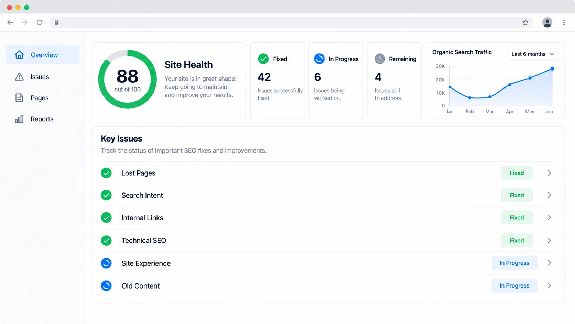
Task: Select Overview in the sidebar
Action: click(x=43, y=55)
